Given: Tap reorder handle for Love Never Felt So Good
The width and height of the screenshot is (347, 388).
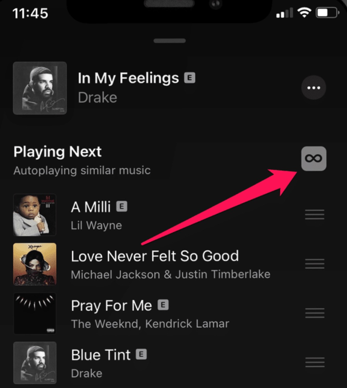Looking at the screenshot, I should point(314,263).
